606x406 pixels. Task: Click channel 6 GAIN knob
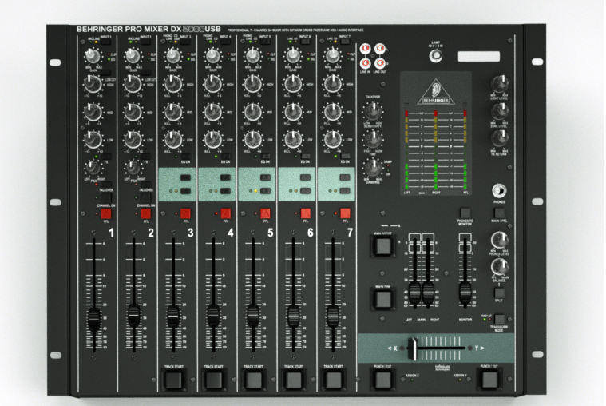(x=292, y=56)
